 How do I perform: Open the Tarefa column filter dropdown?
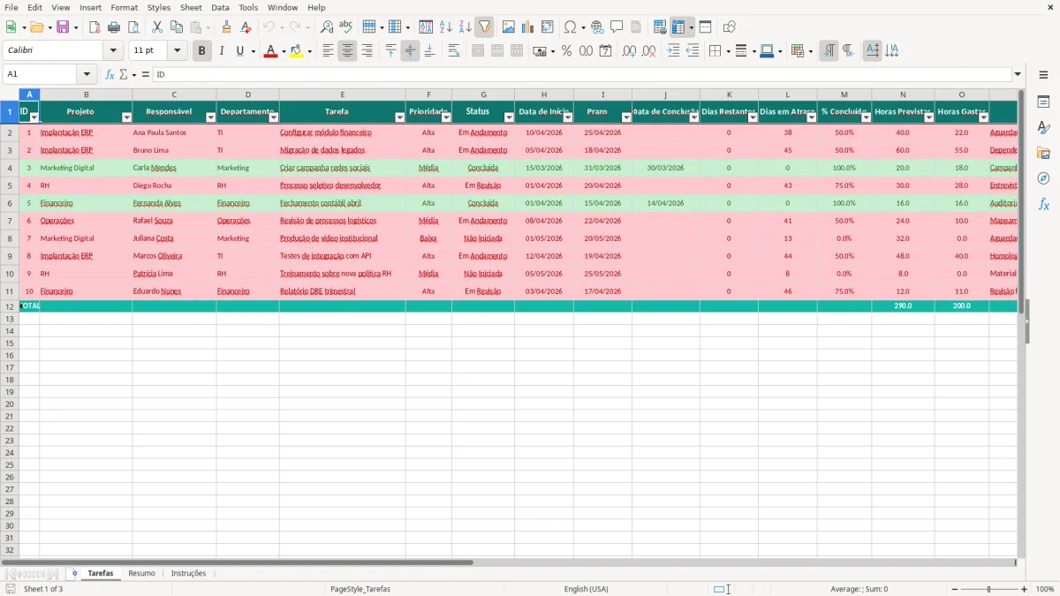[x=400, y=117]
